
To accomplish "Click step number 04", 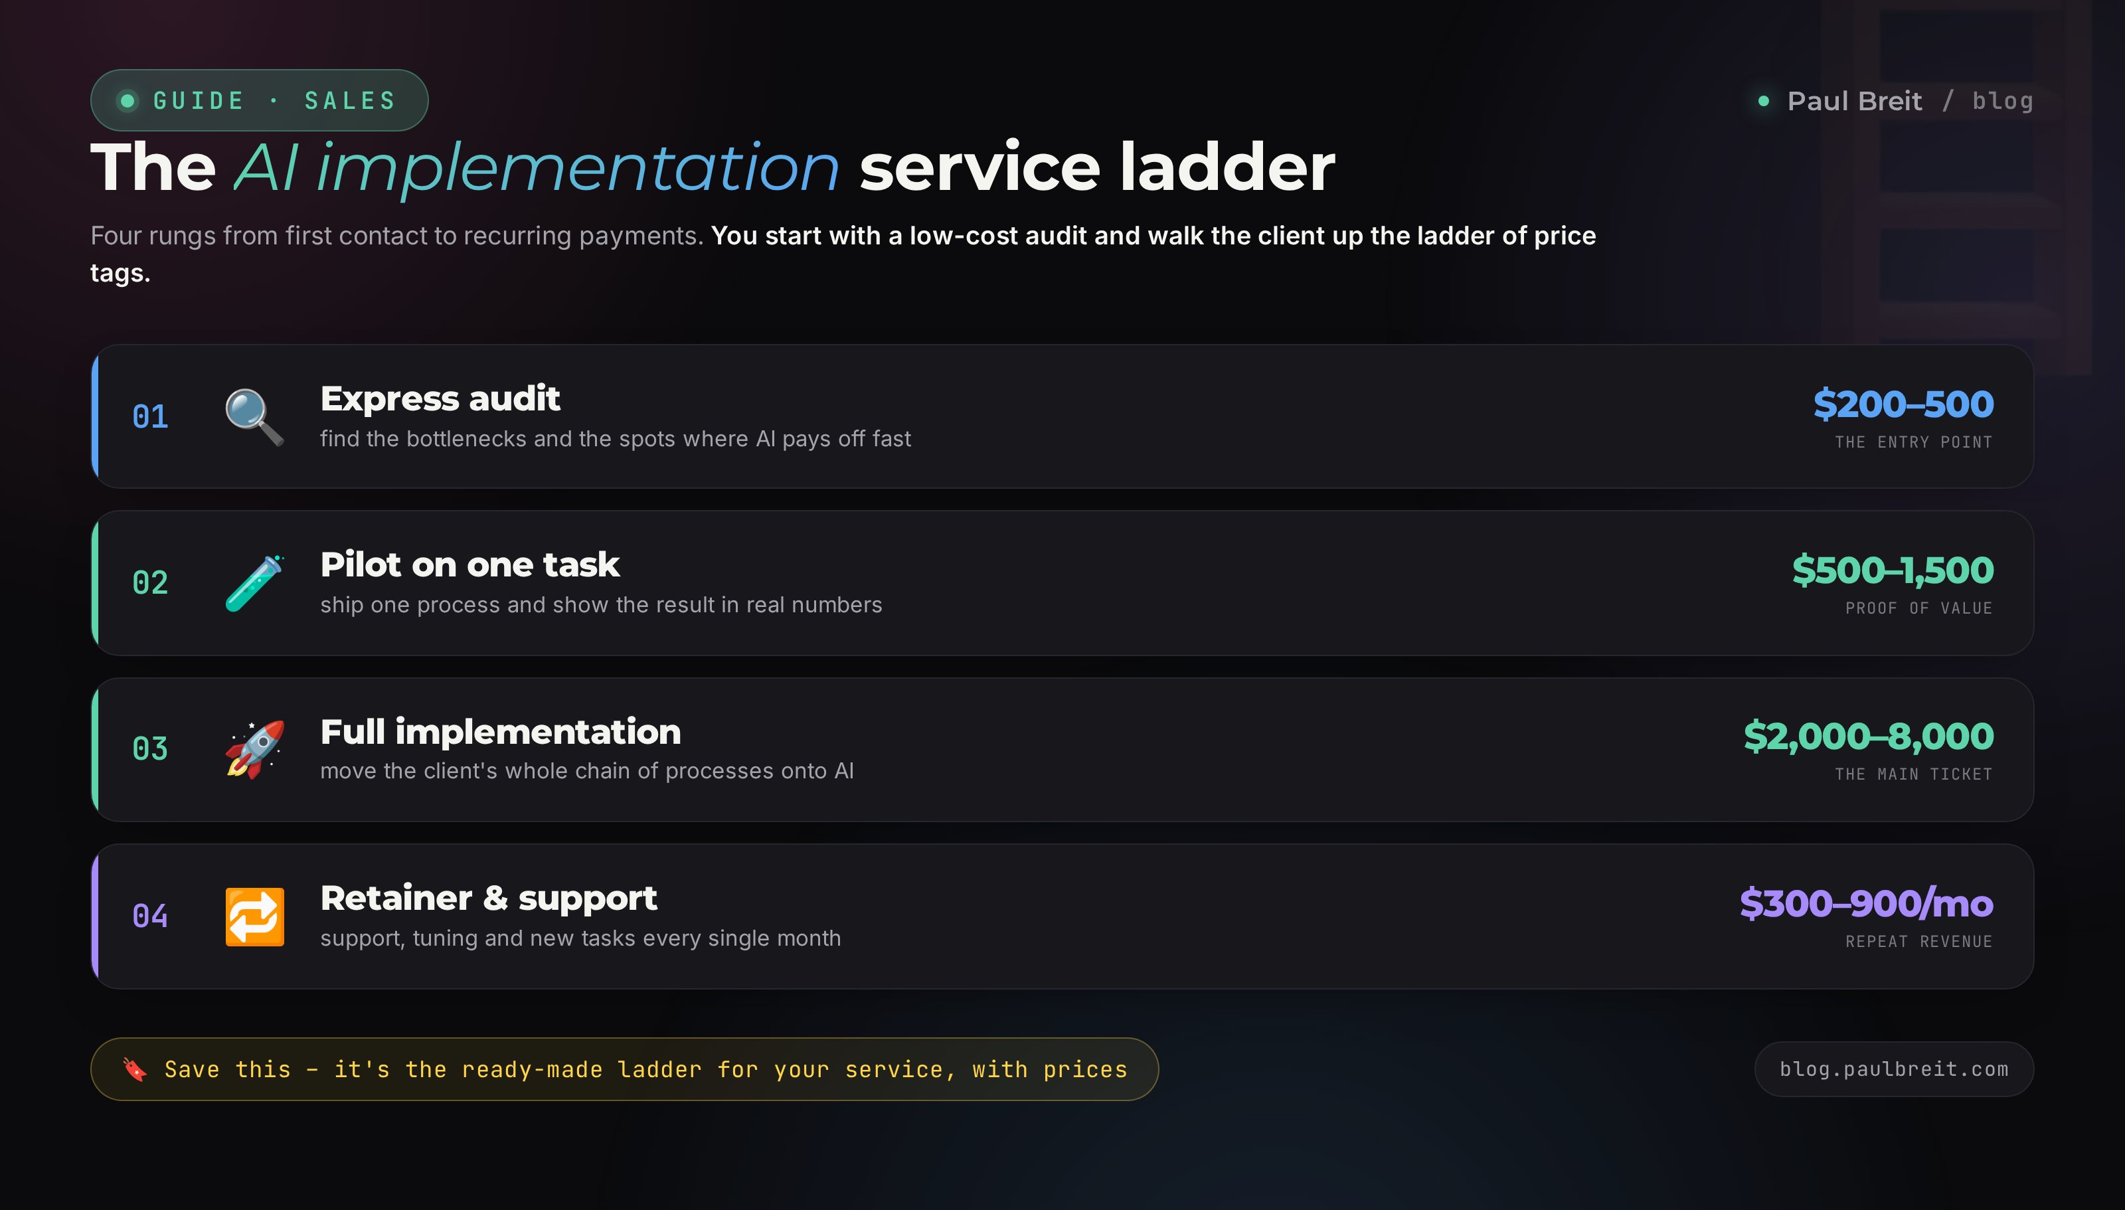I will (x=150, y=916).
